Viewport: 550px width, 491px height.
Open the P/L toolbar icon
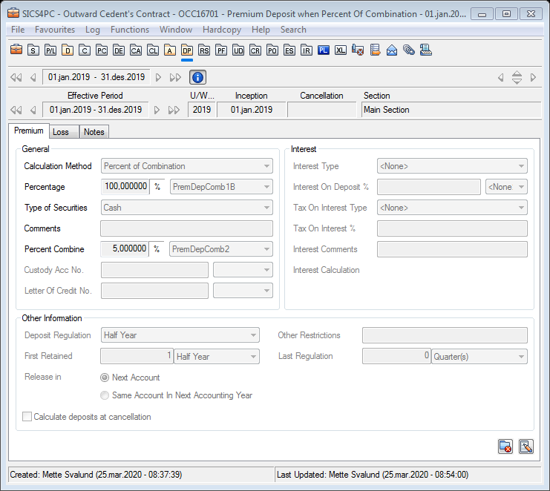click(50, 50)
